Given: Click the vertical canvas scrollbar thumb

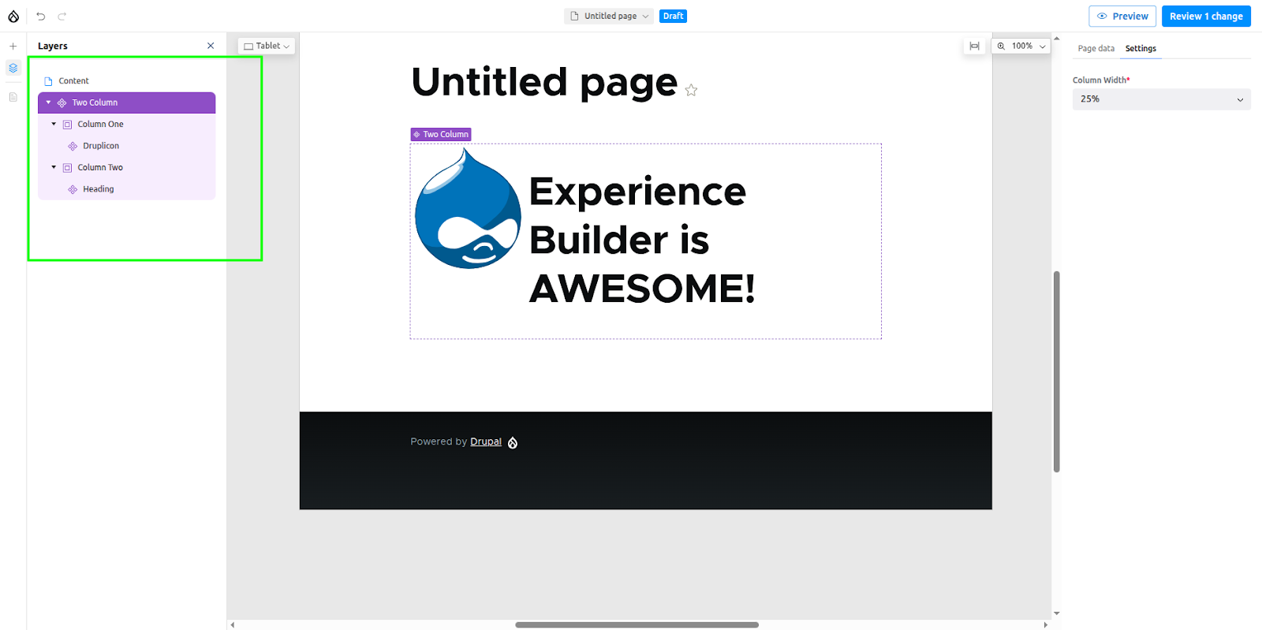Looking at the screenshot, I should click(1056, 371).
